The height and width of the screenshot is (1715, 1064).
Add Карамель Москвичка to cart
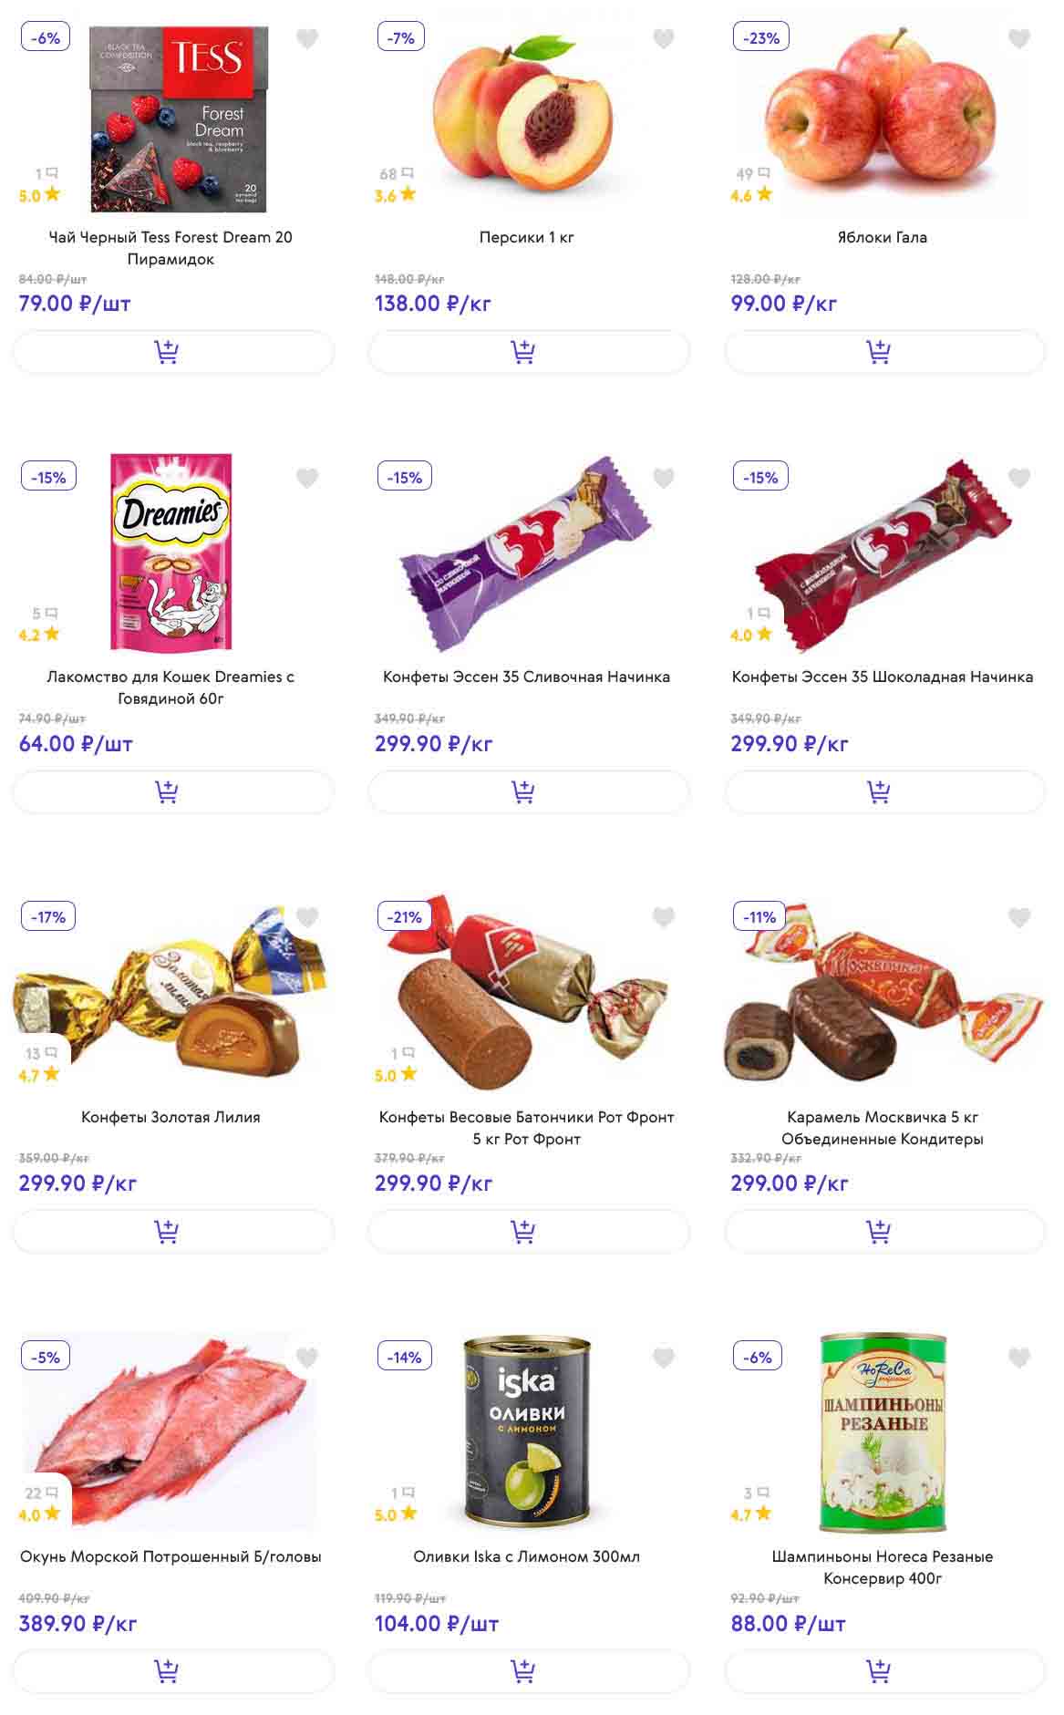pyautogui.click(x=884, y=1232)
